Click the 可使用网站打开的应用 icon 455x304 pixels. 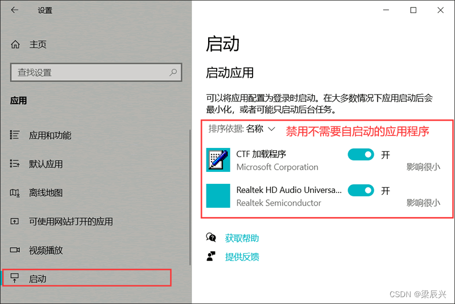(x=15, y=221)
